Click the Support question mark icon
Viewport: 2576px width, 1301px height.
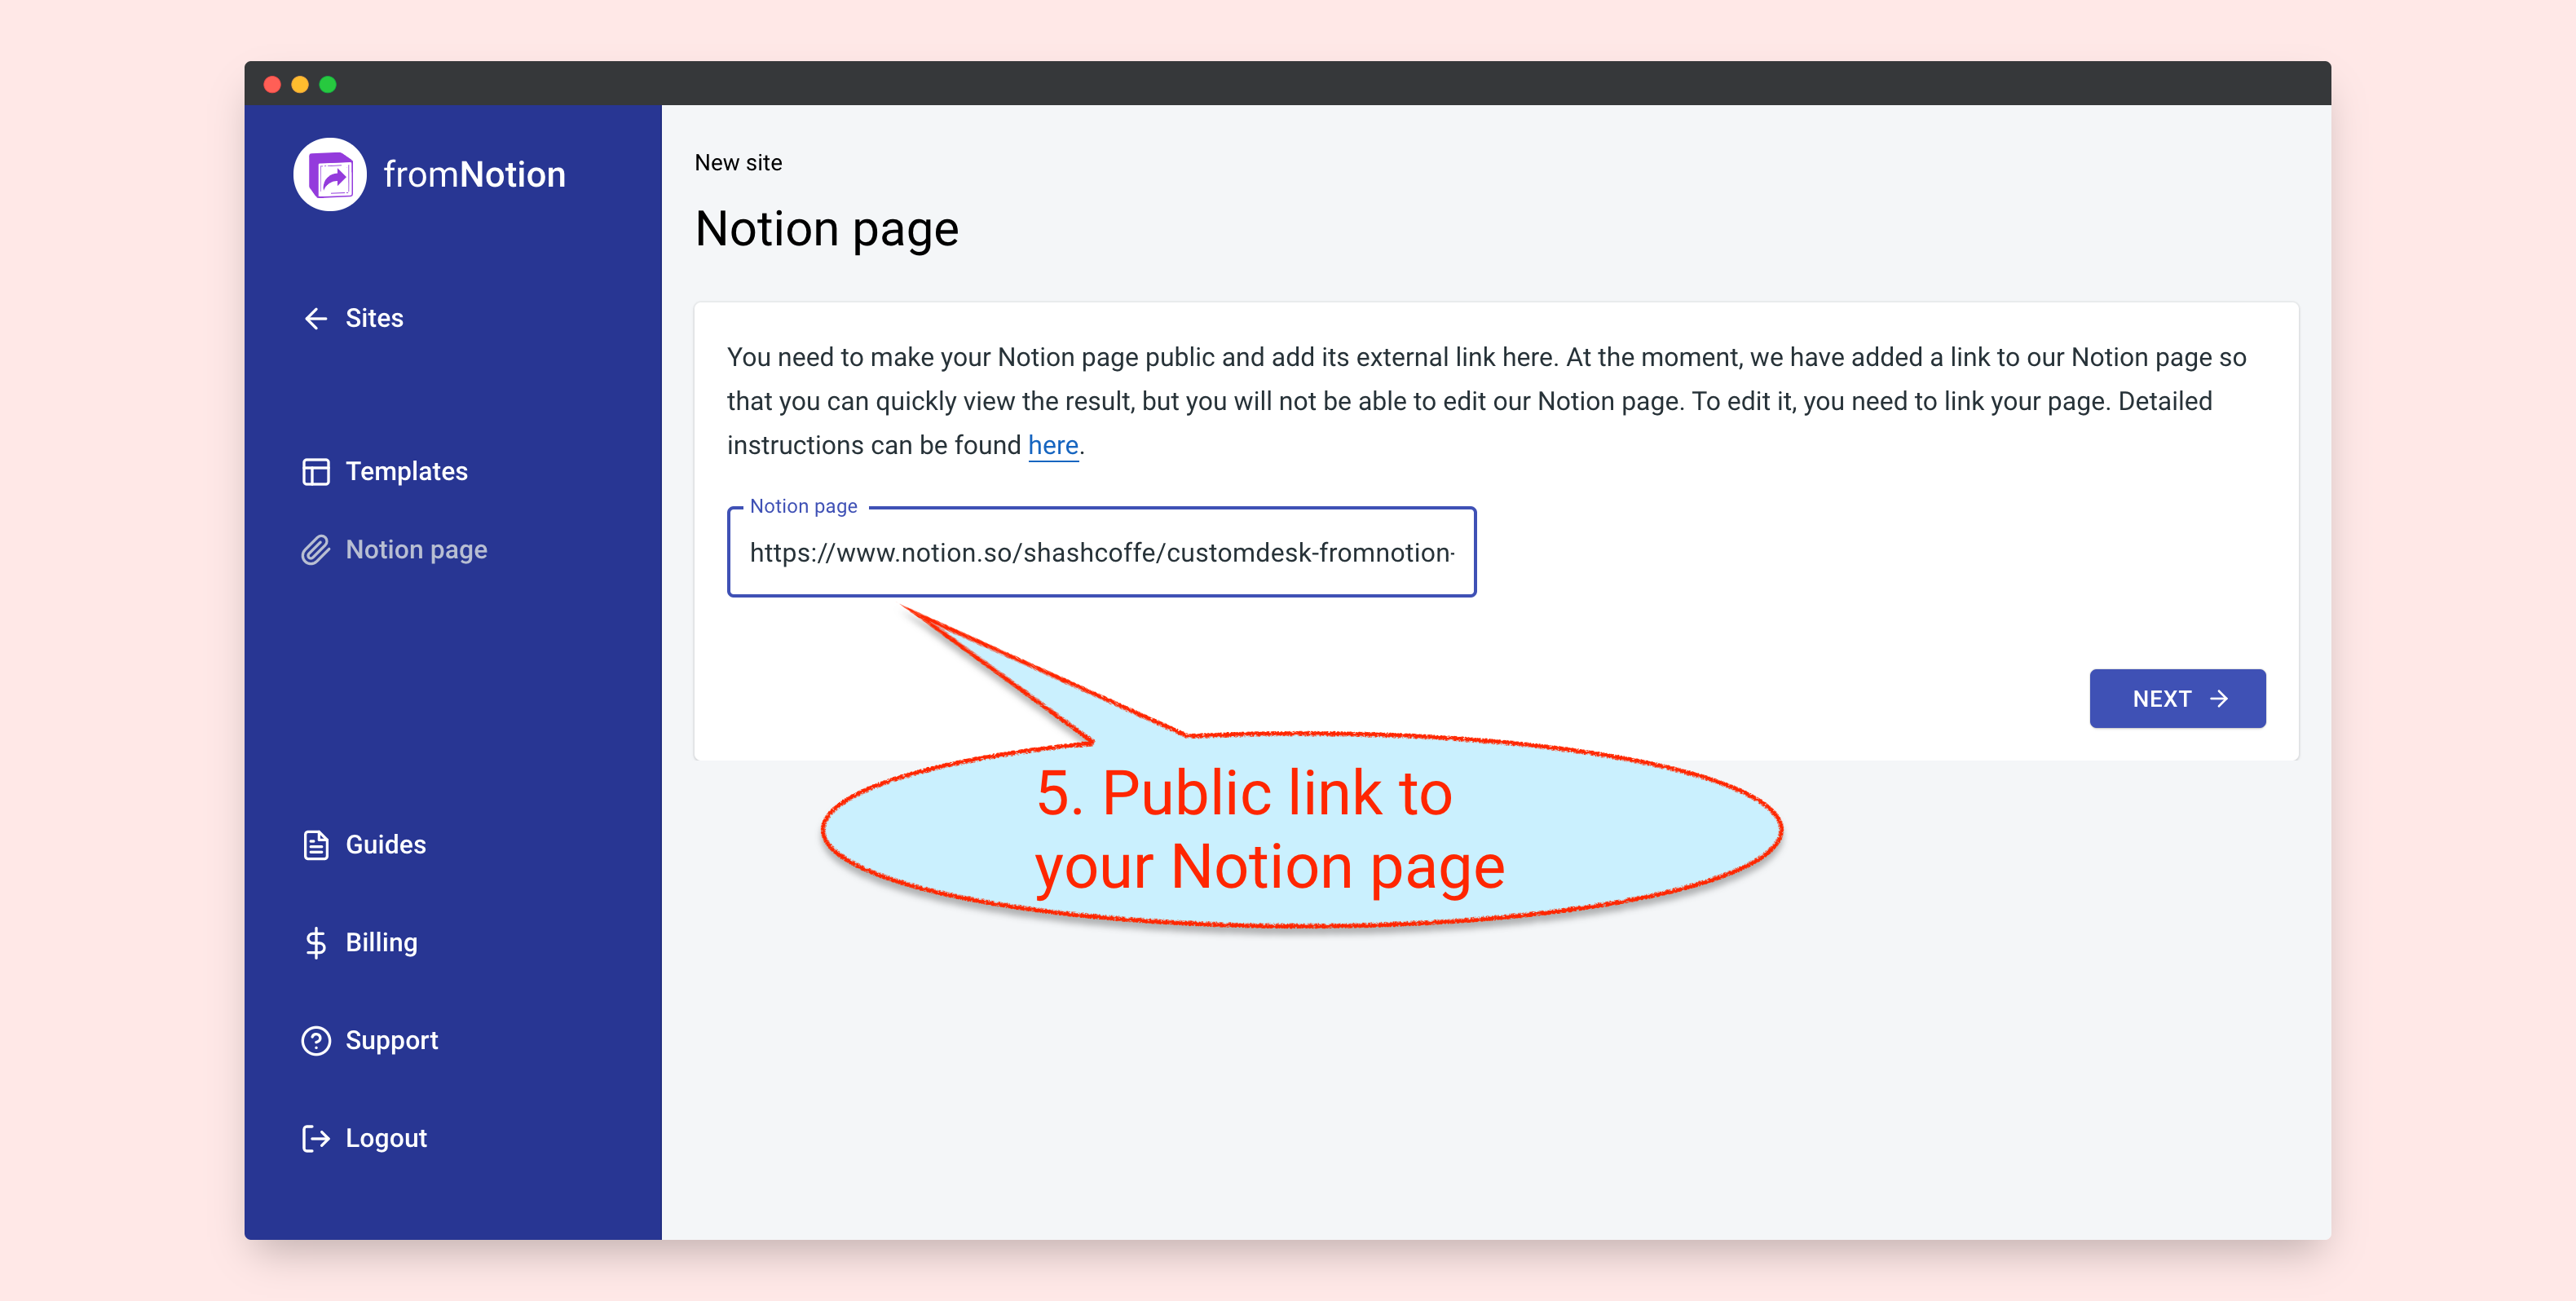[316, 1041]
